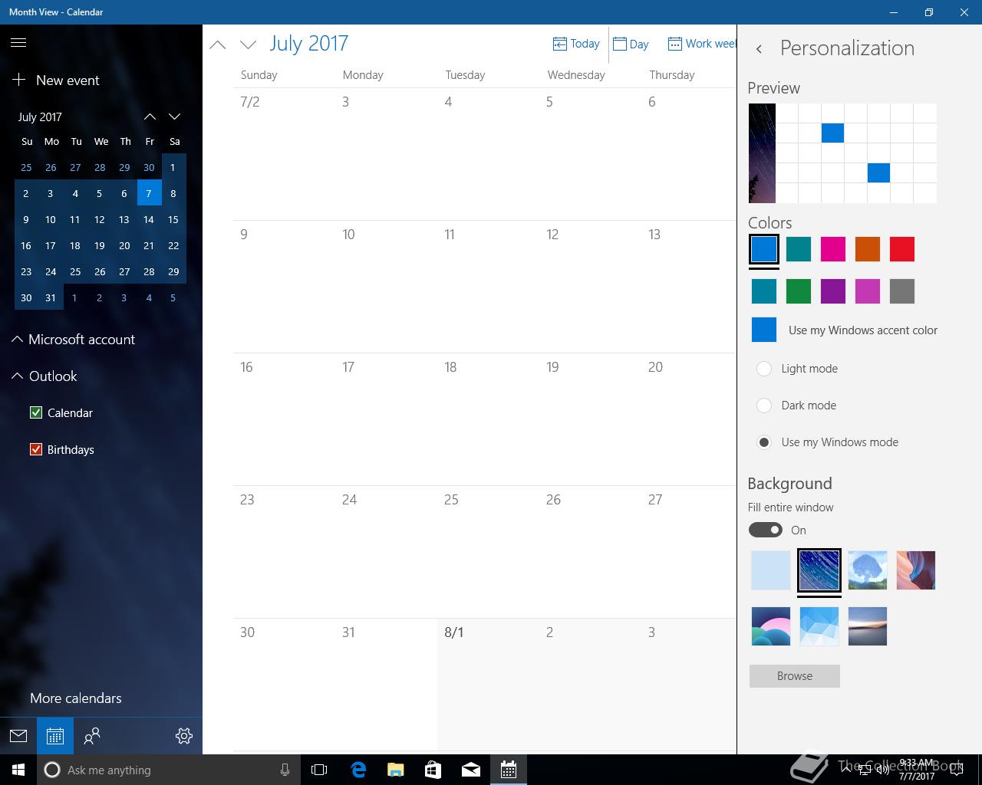The height and width of the screenshot is (785, 982).
Task: Go to next month in main calendar
Action: tap(248, 44)
